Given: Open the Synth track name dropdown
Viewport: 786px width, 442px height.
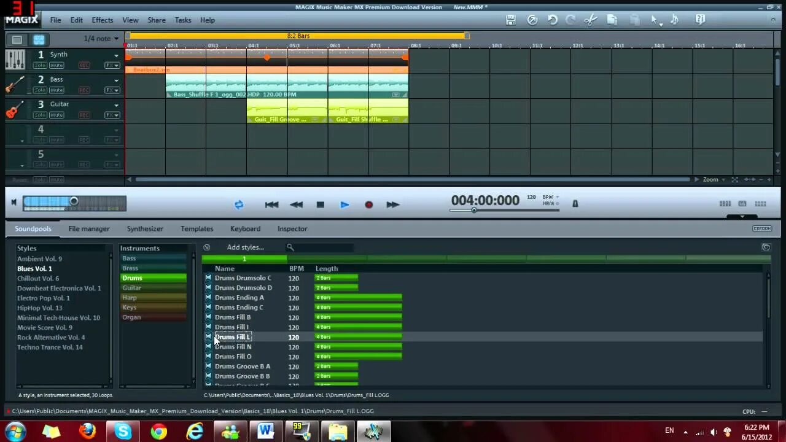Looking at the screenshot, I should pyautogui.click(x=116, y=55).
